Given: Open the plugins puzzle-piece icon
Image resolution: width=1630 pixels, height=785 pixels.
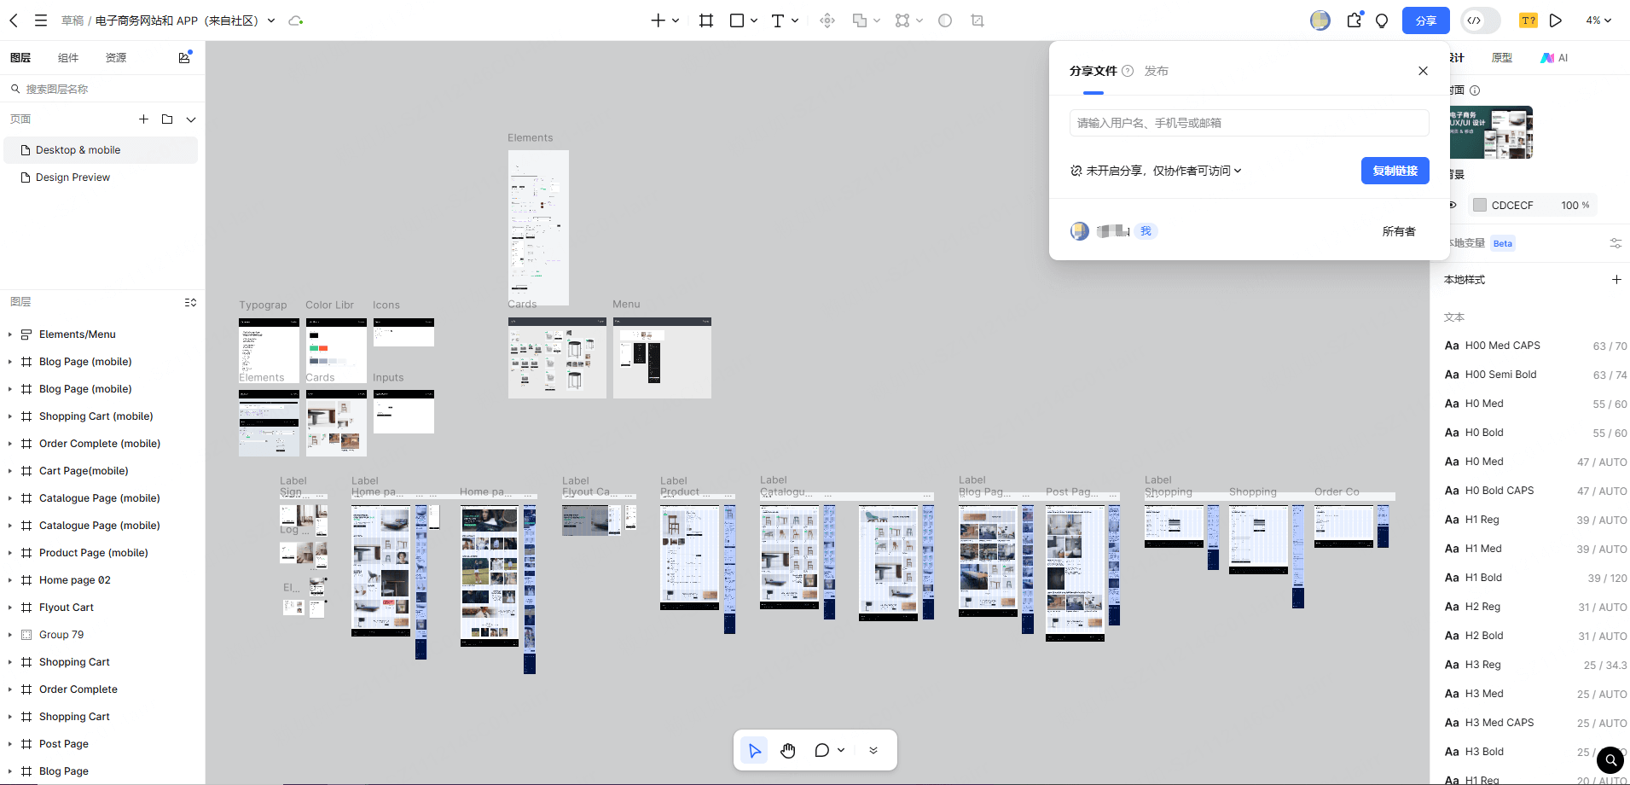Looking at the screenshot, I should pos(1354,20).
